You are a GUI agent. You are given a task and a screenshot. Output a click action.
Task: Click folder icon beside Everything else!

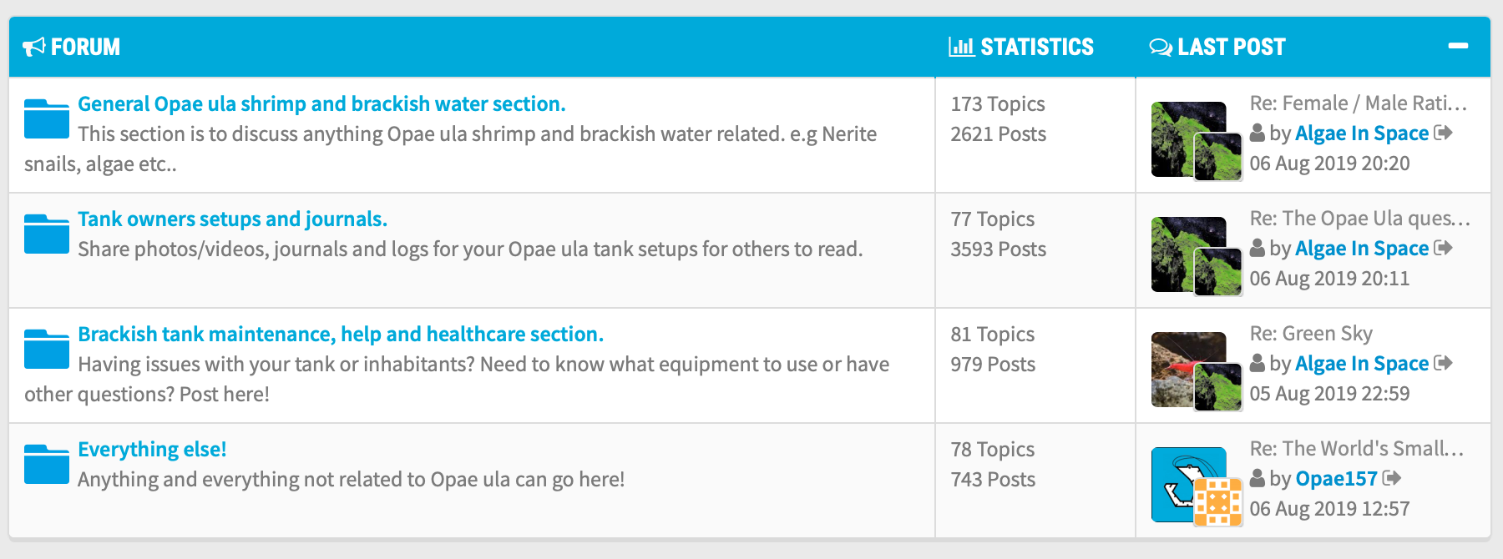(x=46, y=464)
